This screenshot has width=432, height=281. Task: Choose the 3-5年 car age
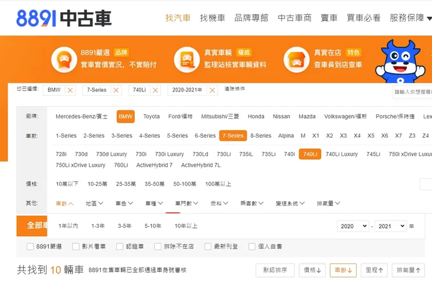point(124,226)
